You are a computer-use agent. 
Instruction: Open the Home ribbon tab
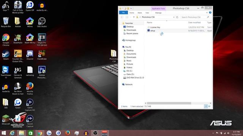coord(132,13)
